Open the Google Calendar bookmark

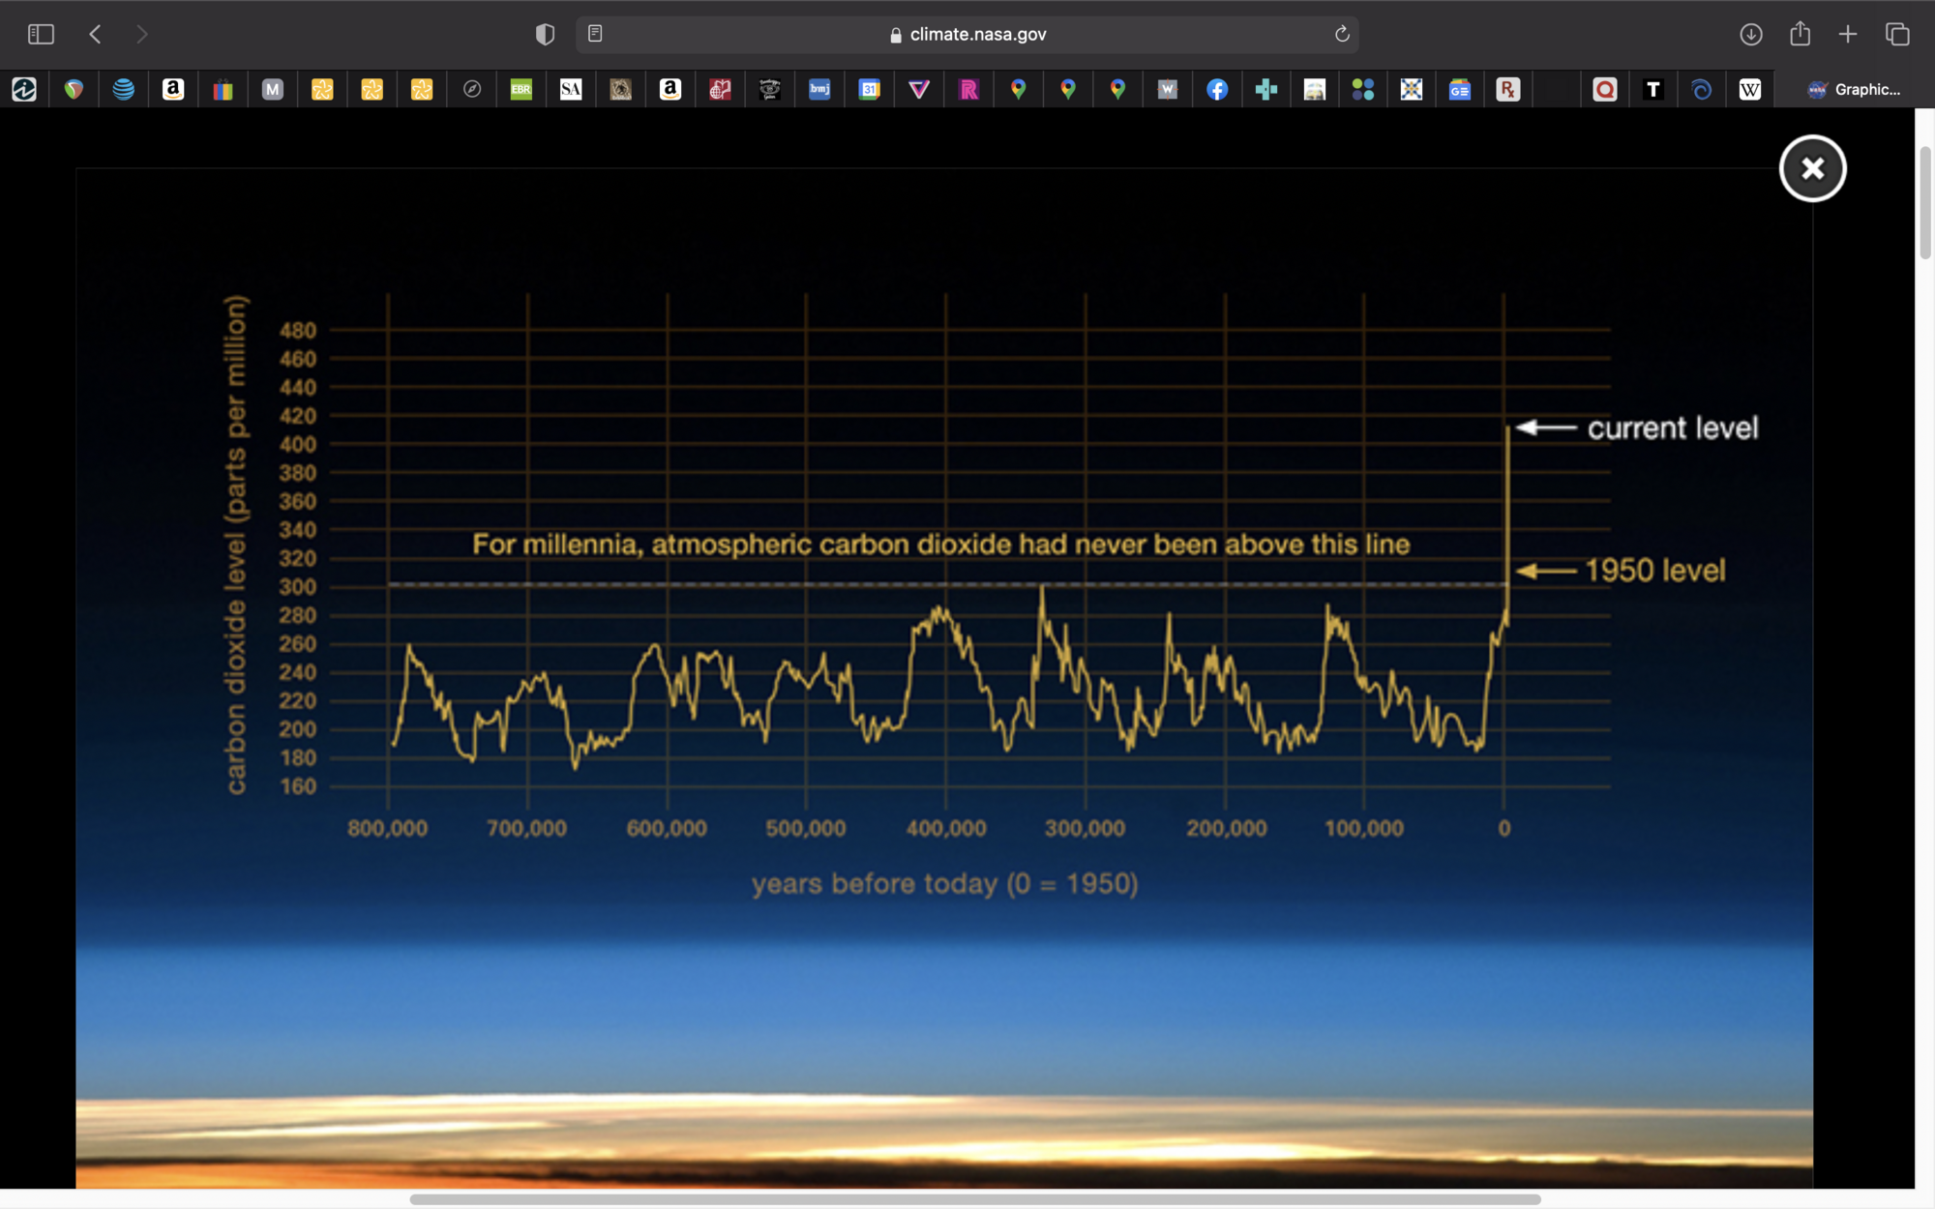tap(869, 89)
